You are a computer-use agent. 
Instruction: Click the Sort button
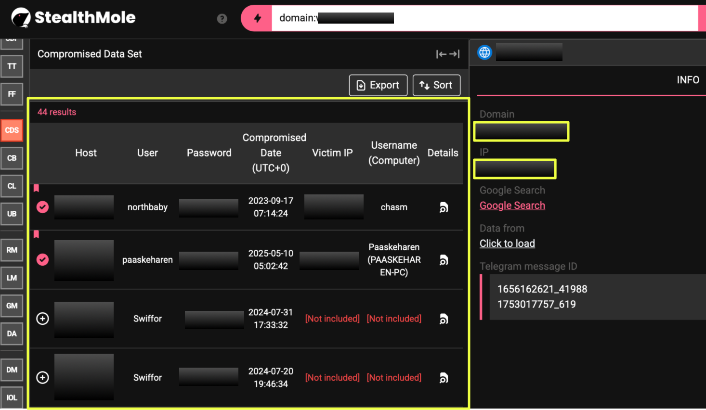[x=436, y=85]
